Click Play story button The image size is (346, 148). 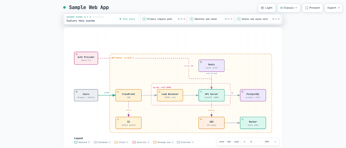pyautogui.click(x=127, y=19)
